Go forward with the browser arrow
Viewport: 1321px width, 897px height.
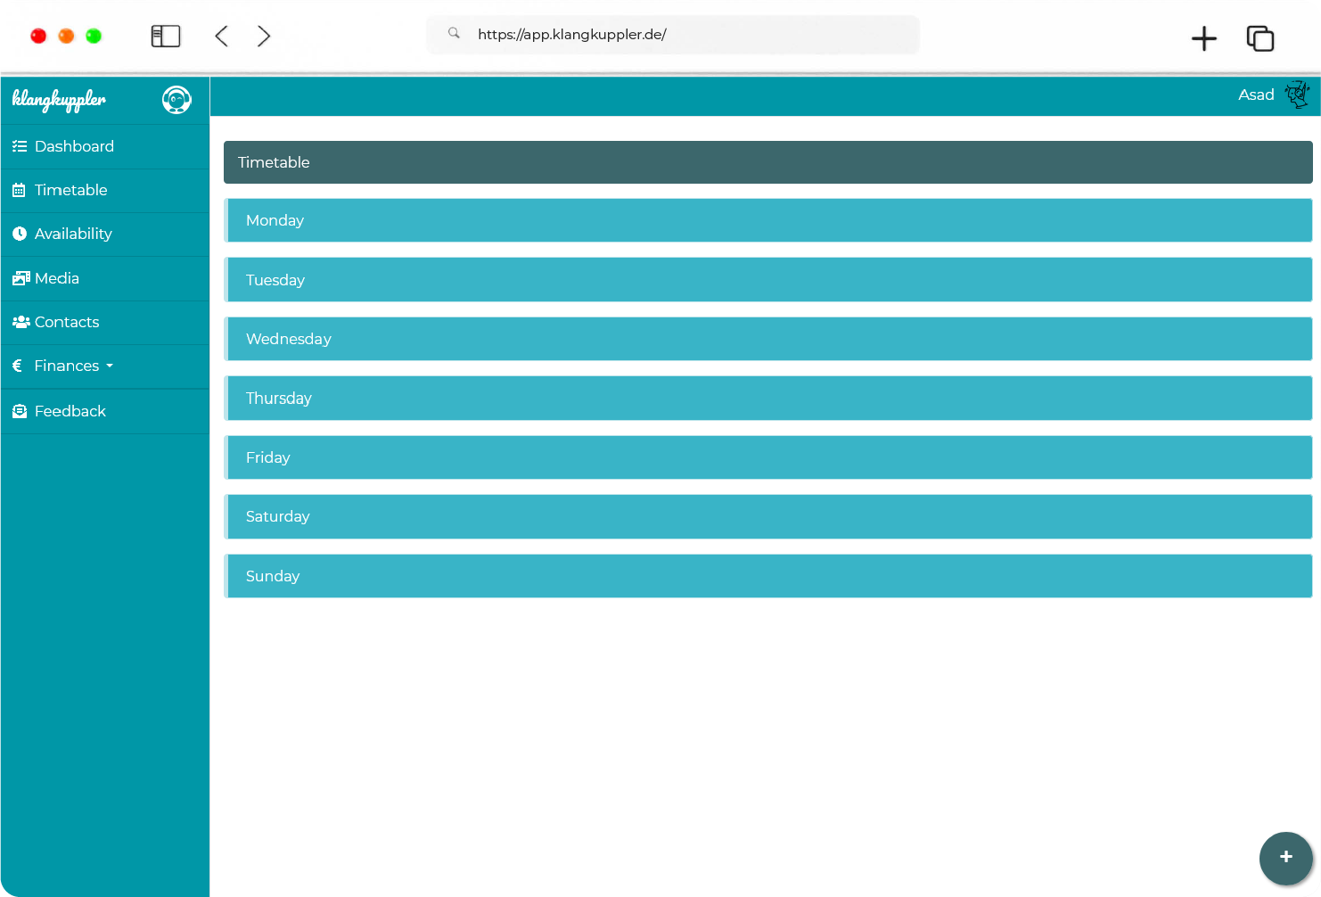click(x=264, y=36)
